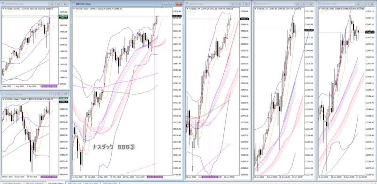Screen dimensions: 377x184
Task: Close the NAS100.r,H1 chart window
Action: (x=311, y=4)
